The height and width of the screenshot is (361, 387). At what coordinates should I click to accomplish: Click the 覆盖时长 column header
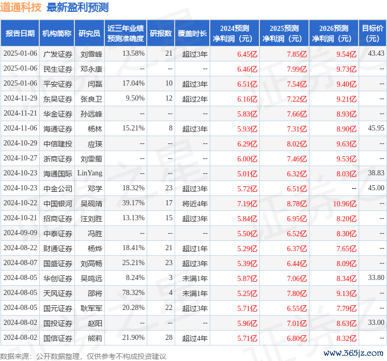pos(192,34)
